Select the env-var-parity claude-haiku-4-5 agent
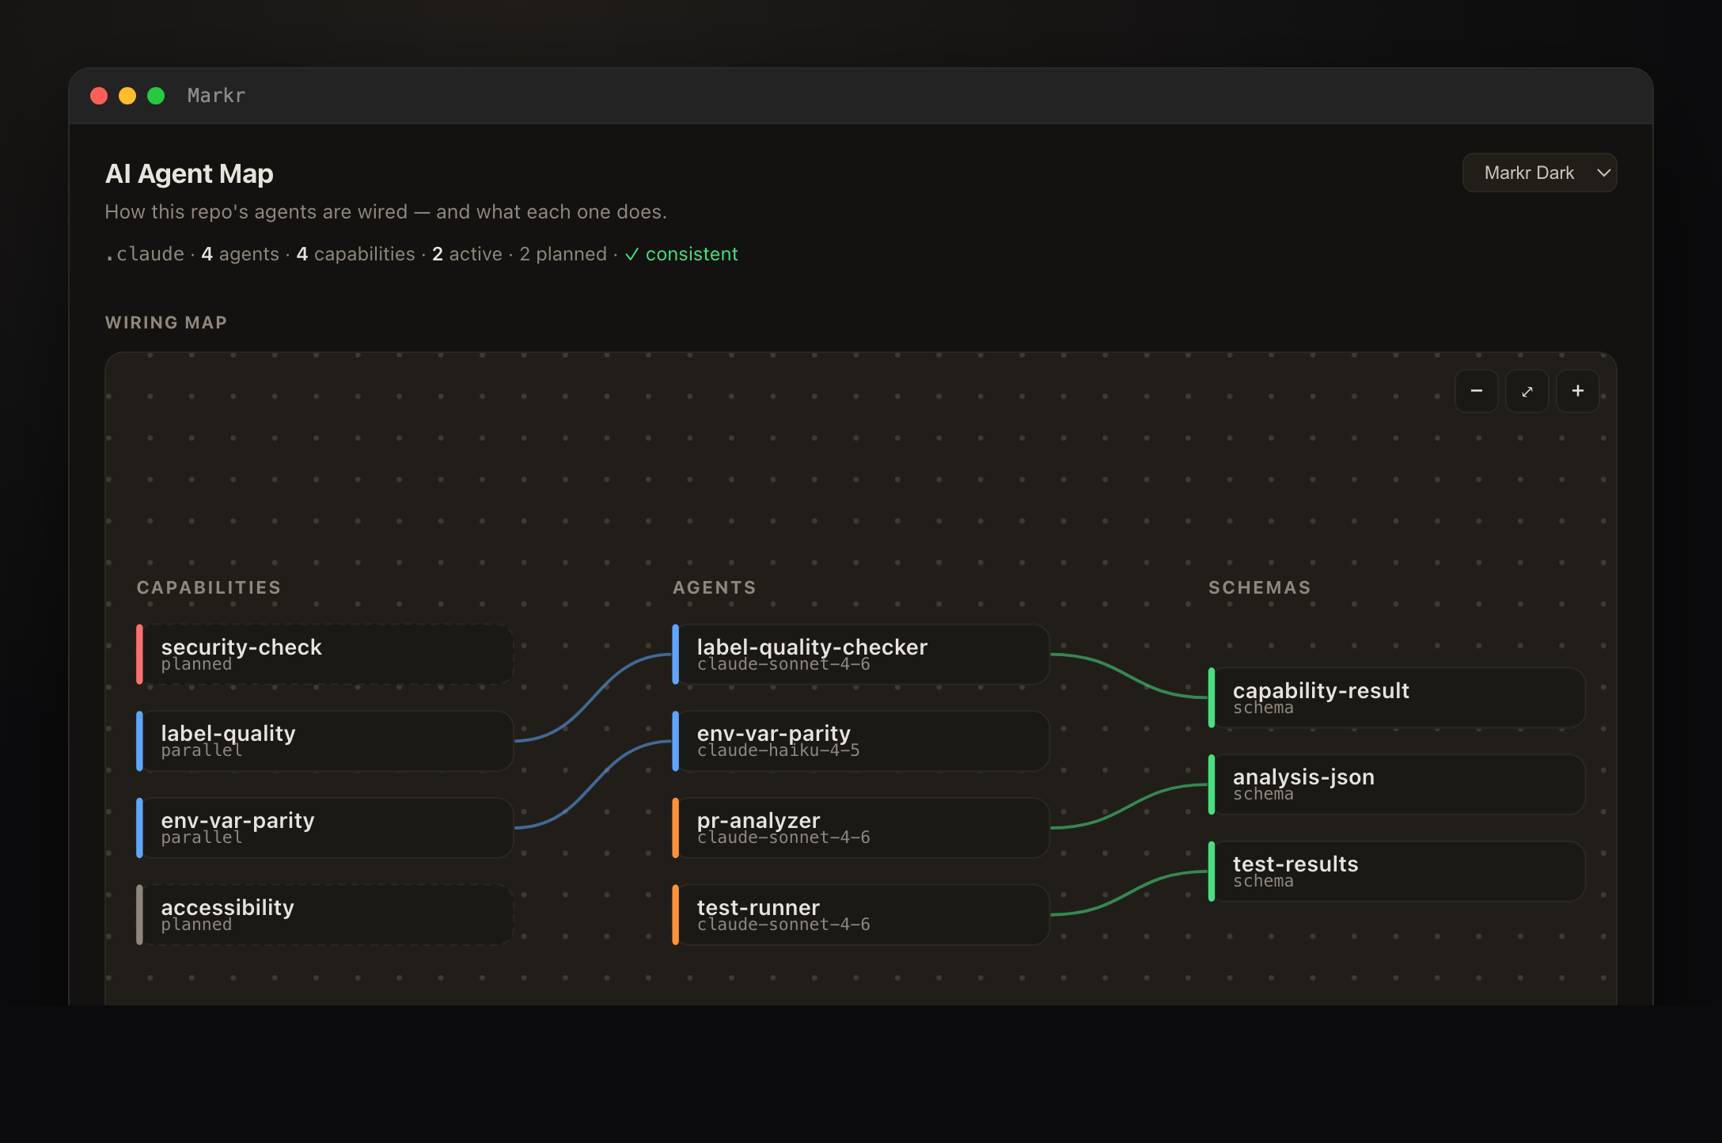Screen dimensions: 1722x1143 (861, 741)
